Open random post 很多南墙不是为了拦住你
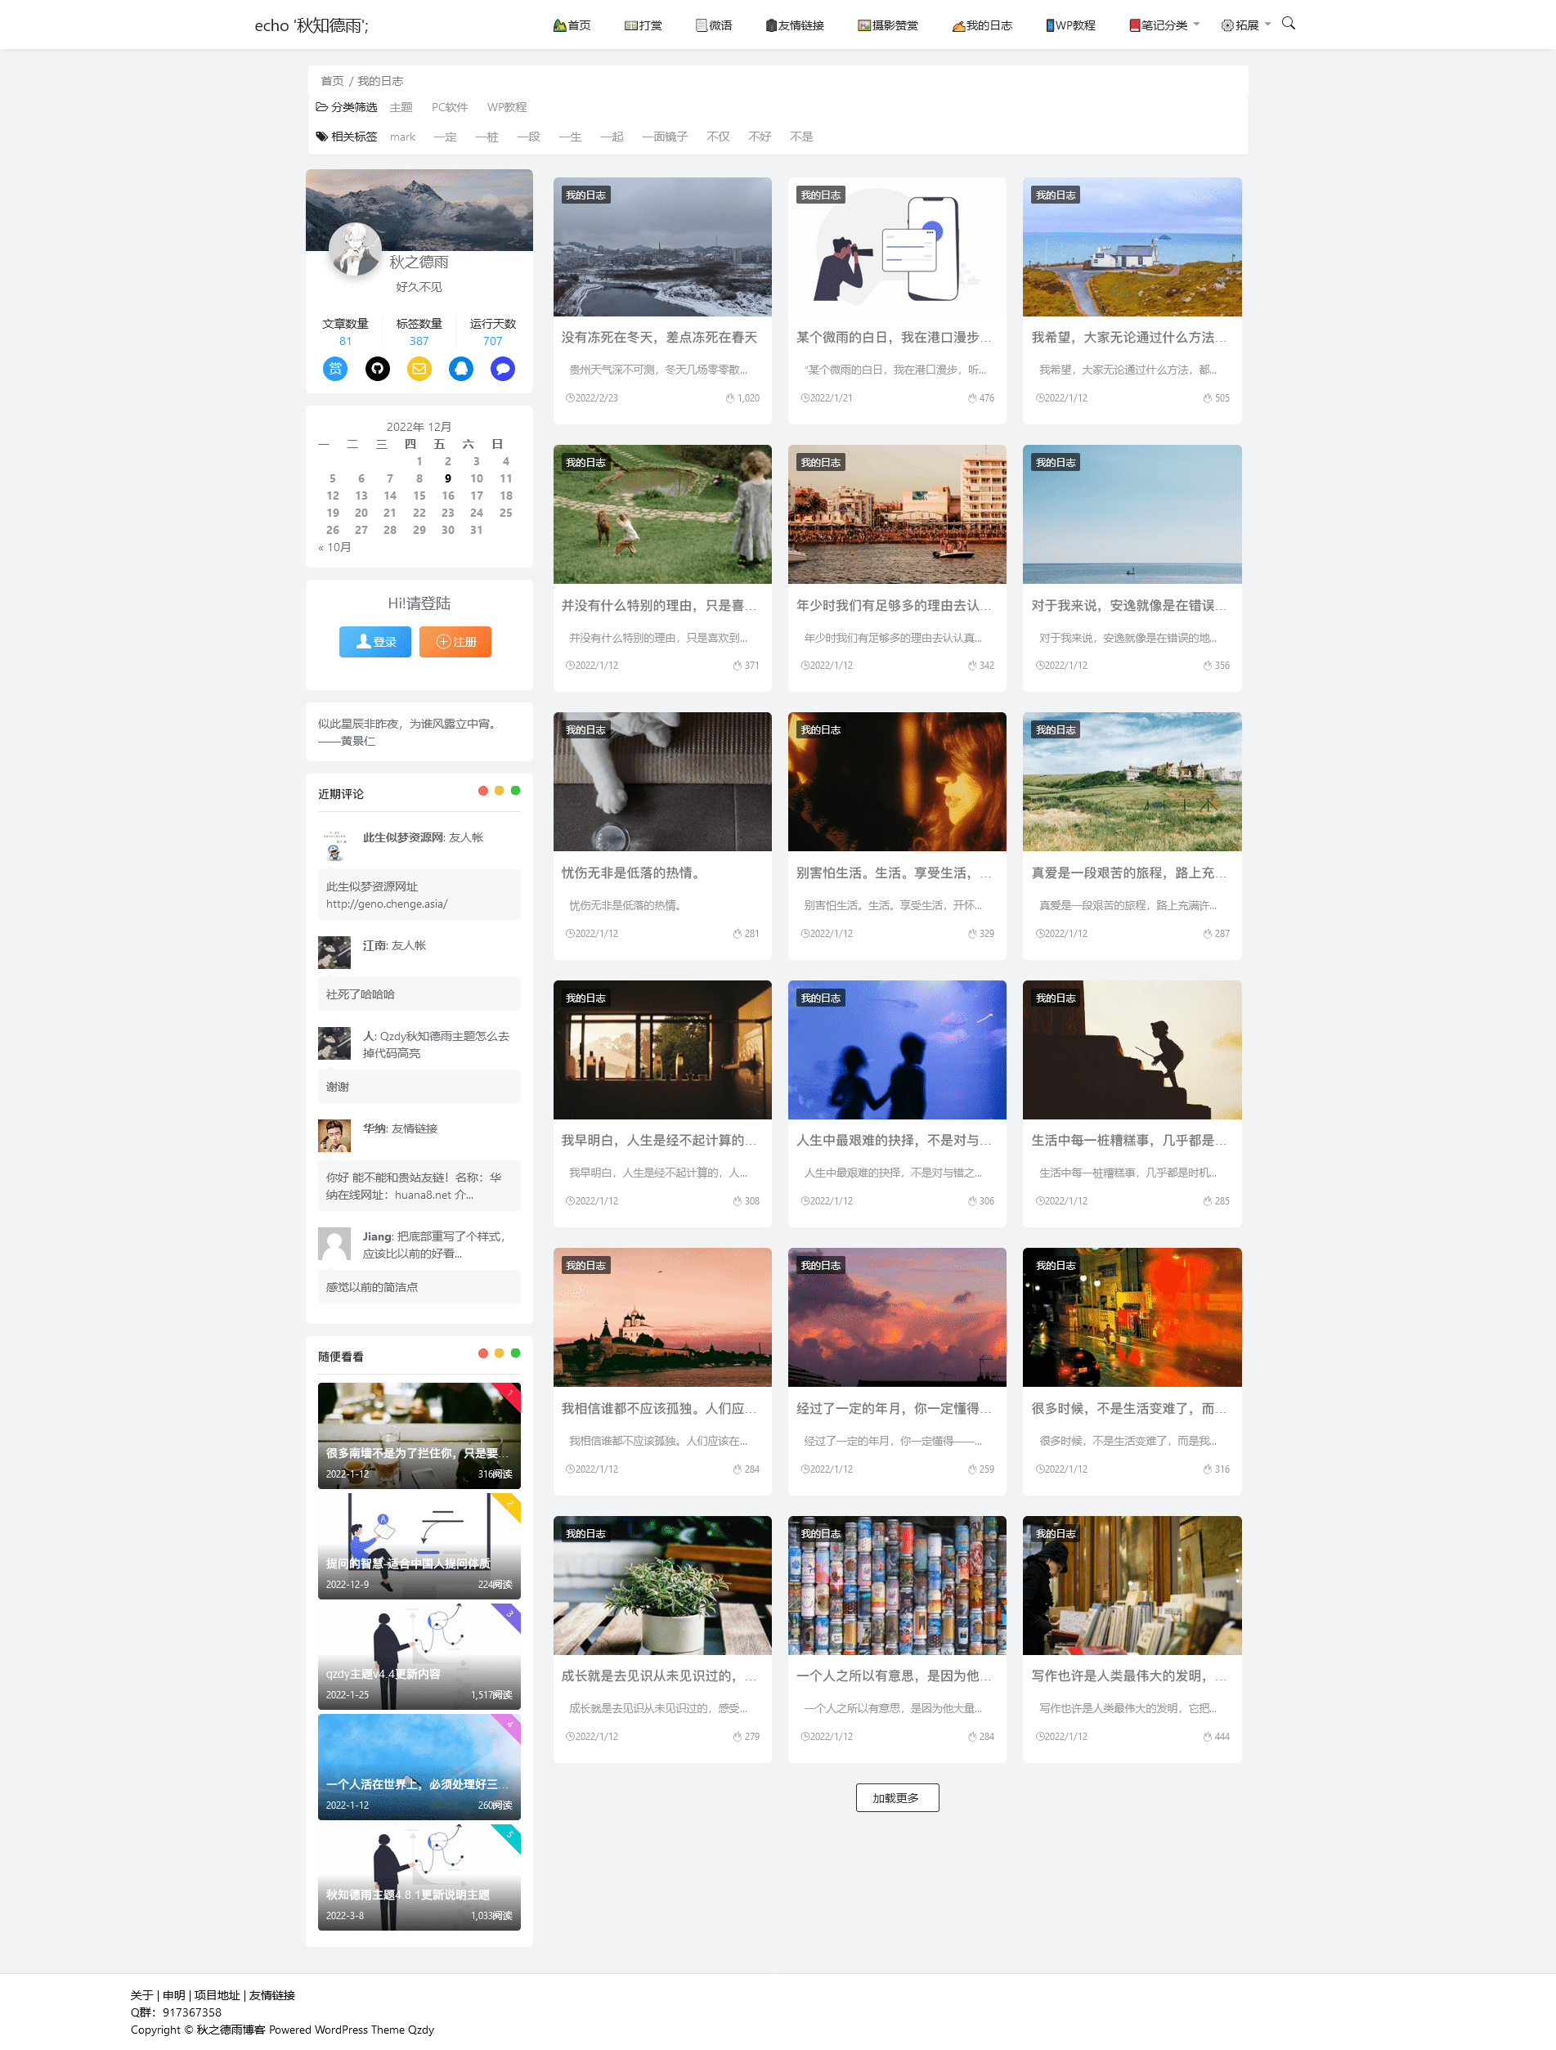1556x2050 pixels. point(419,1436)
